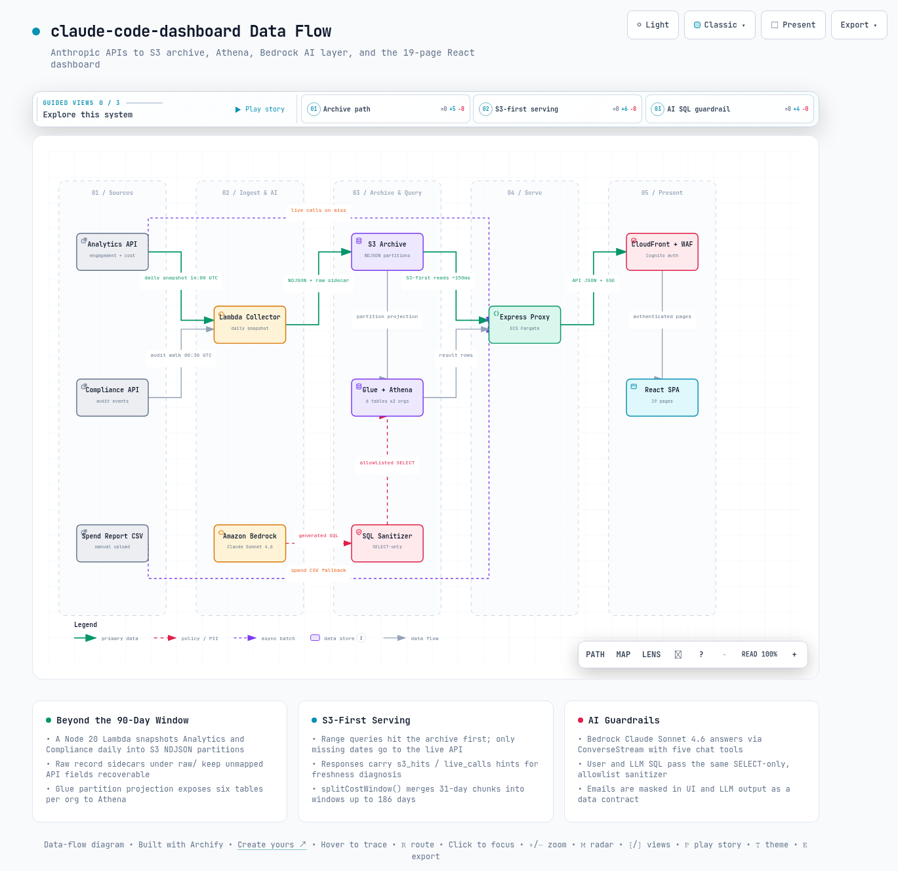Screen dimensions: 898x871
Task: Click the async batch legend arrow
Action: coord(245,638)
